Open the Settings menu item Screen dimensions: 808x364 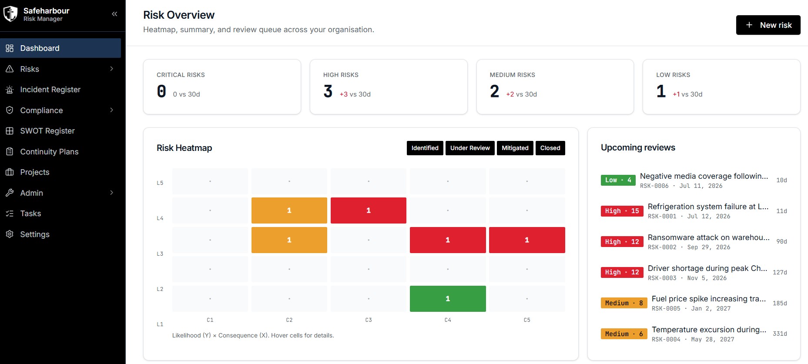point(60,234)
